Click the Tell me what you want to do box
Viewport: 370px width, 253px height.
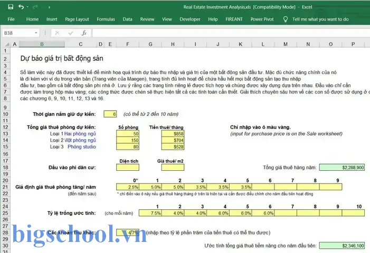click(x=320, y=20)
